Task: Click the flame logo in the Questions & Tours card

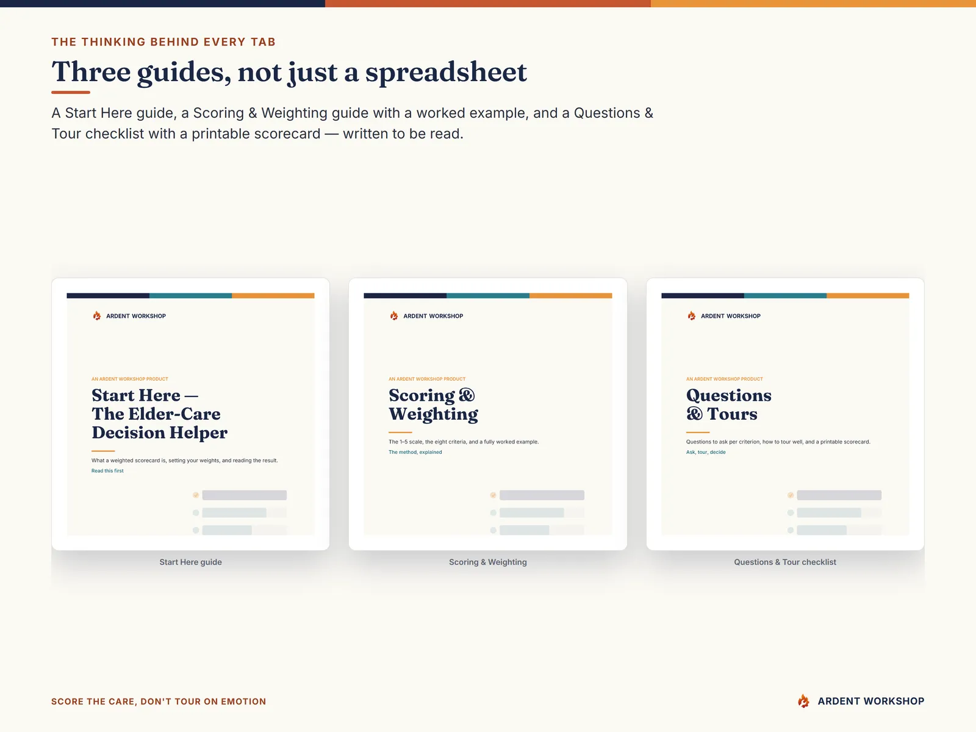Action: pyautogui.click(x=692, y=316)
